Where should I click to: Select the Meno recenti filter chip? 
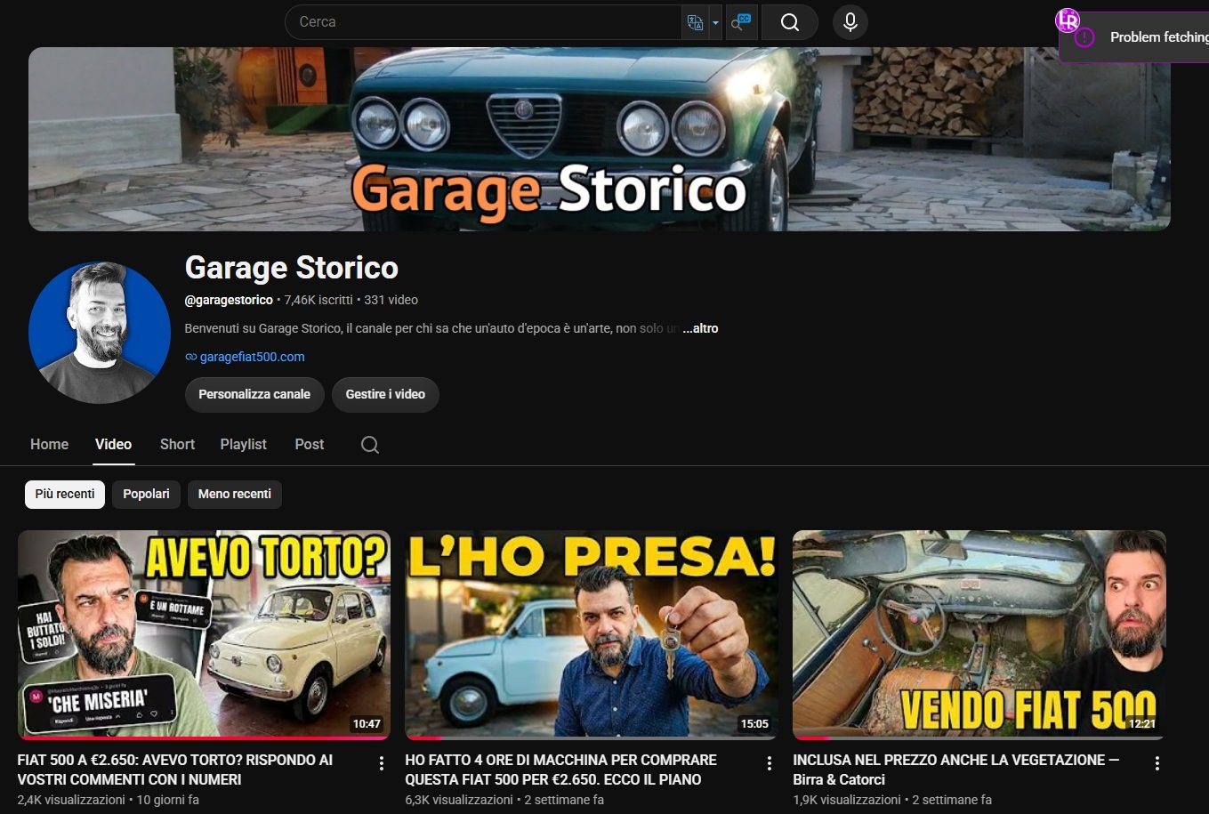tap(235, 494)
